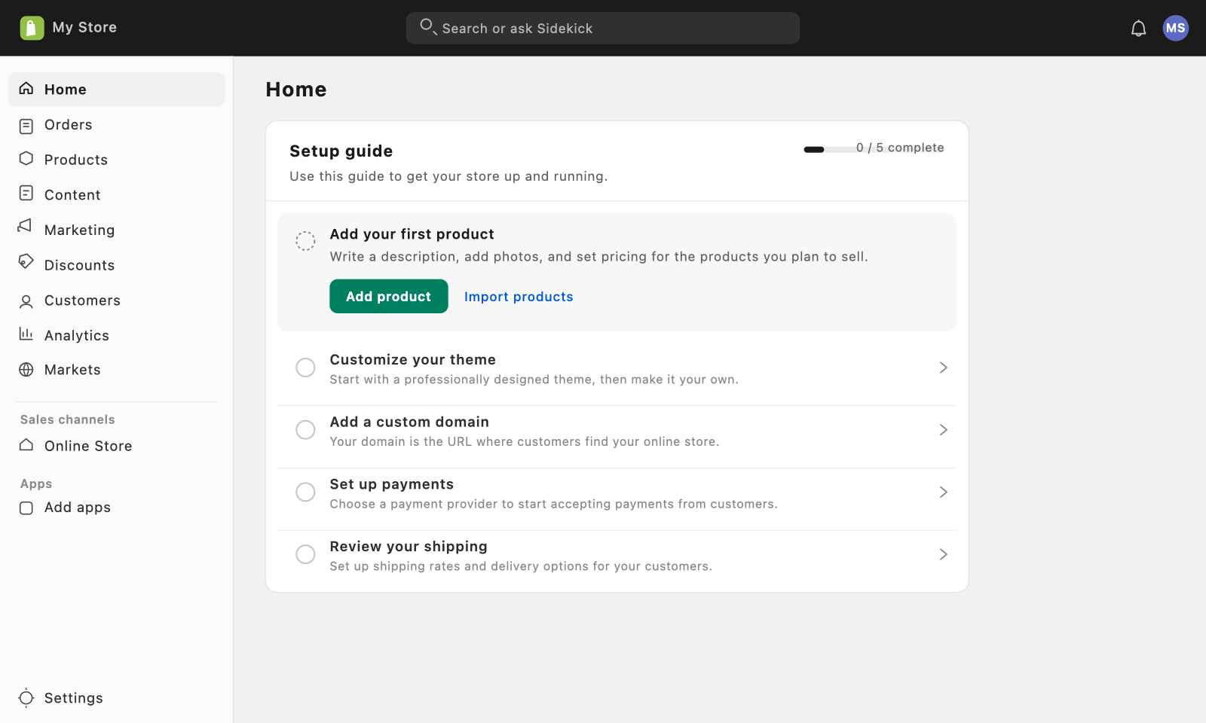1206x723 pixels.
Task: Click the 'Apps' section label
Action: point(36,484)
